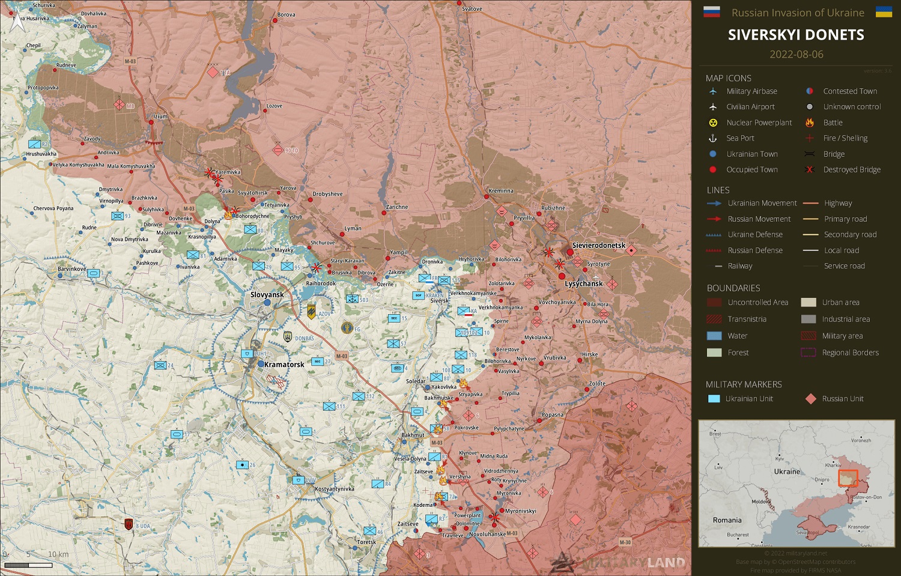Select the Lysychansk city label
This screenshot has width=901, height=576.
click(x=584, y=283)
